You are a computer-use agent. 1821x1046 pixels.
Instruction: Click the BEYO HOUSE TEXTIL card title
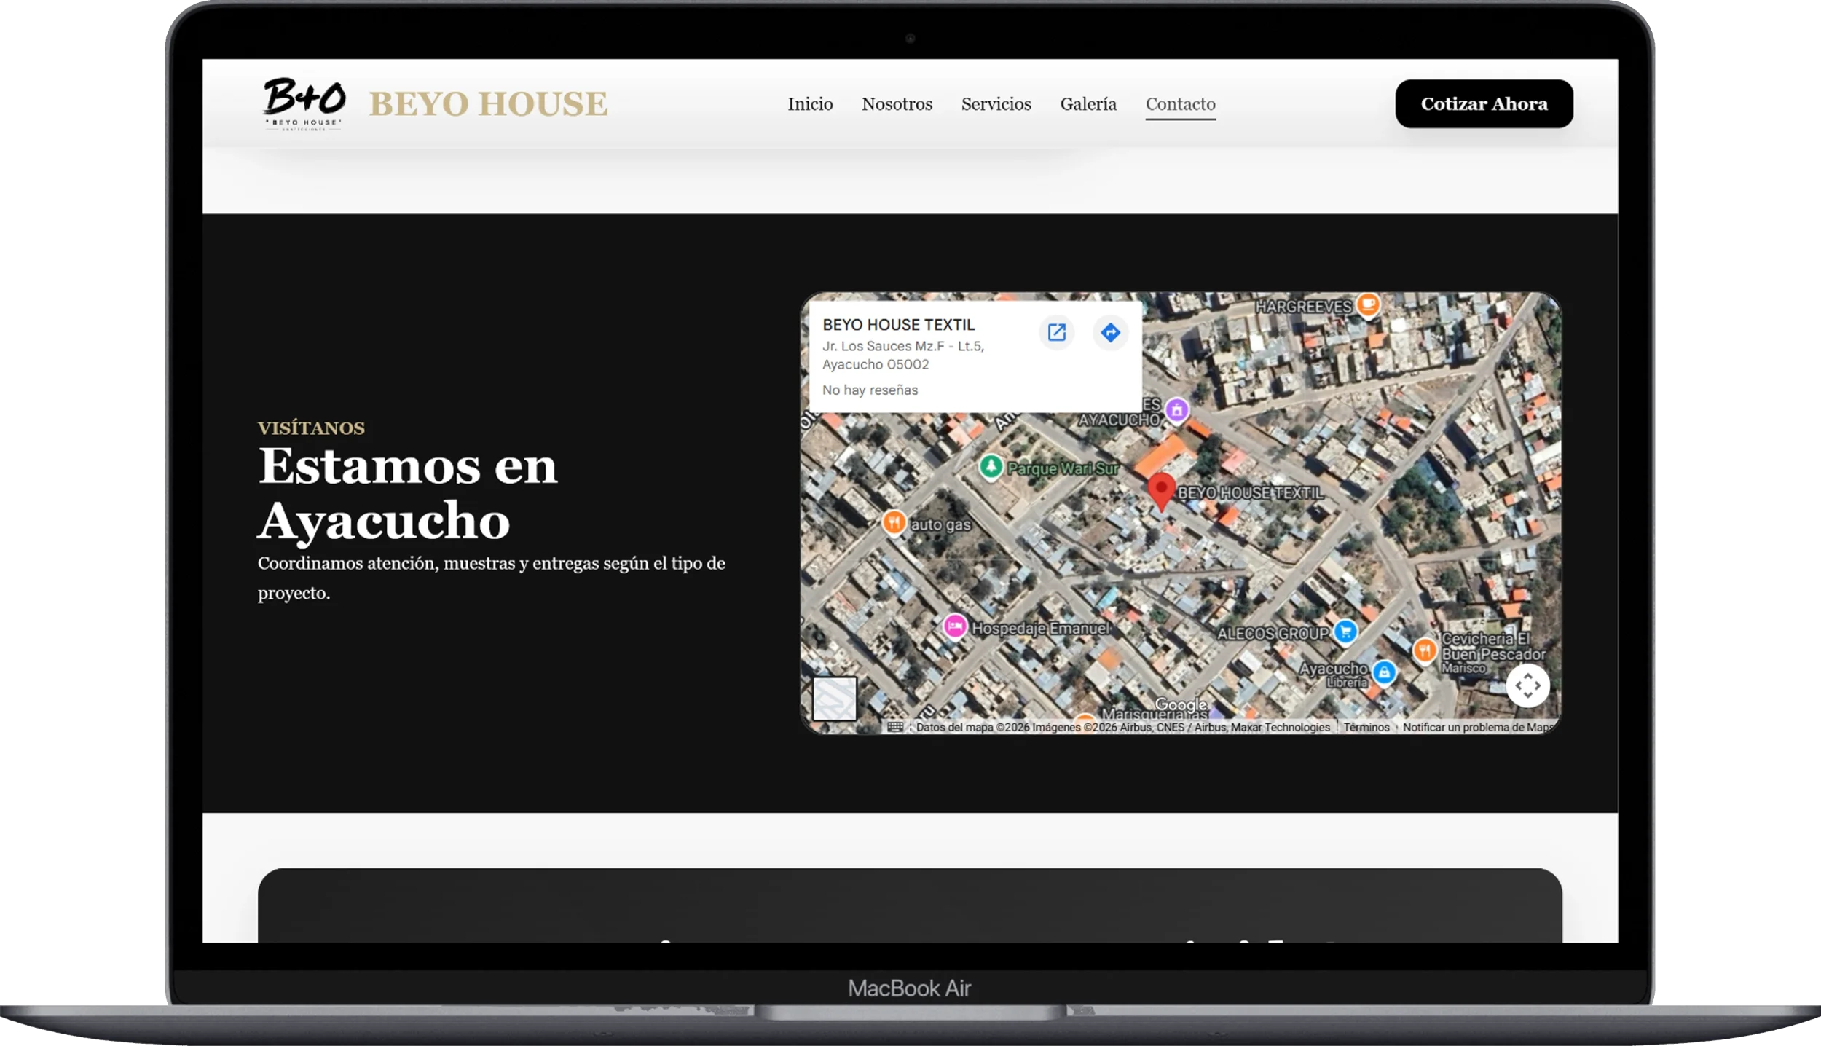coord(898,325)
